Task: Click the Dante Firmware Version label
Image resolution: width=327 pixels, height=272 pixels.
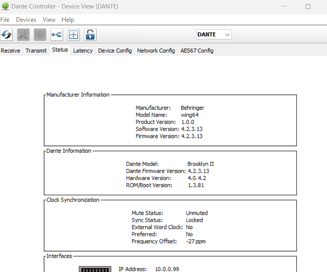Action: click(156, 171)
